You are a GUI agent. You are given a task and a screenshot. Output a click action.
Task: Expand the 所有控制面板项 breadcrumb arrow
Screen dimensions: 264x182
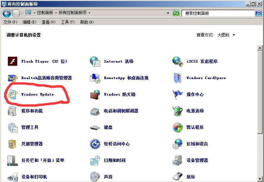click(89, 13)
